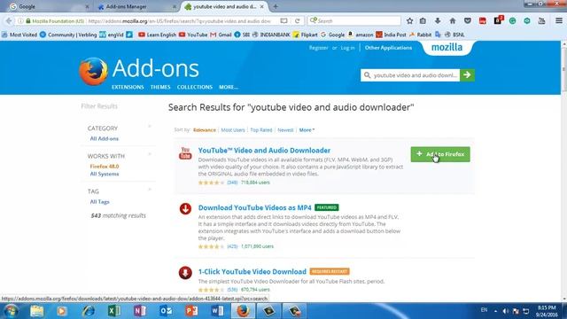Click the YouTube downloader add-on icon
Image resolution: width=567 pixels, height=319 pixels.
point(185,153)
